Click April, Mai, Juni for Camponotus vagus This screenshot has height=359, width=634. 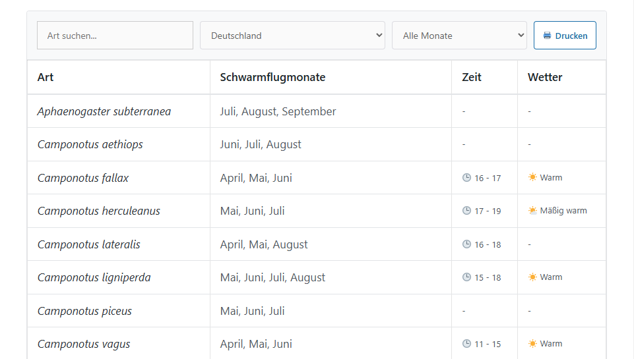coord(256,345)
